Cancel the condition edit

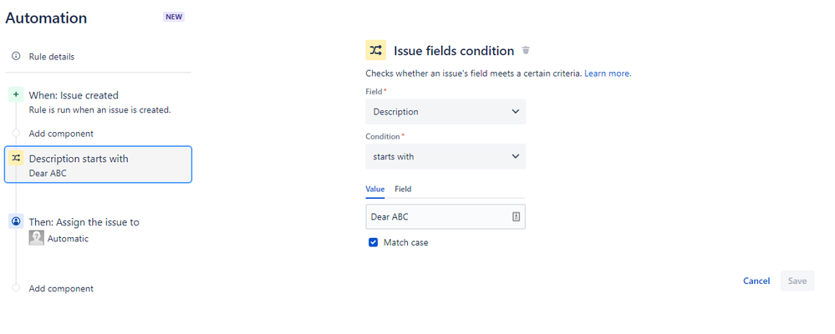pyautogui.click(x=756, y=281)
